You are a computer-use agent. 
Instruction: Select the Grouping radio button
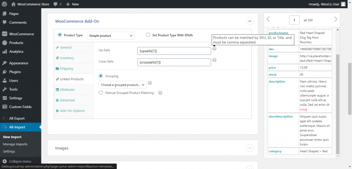point(101,76)
